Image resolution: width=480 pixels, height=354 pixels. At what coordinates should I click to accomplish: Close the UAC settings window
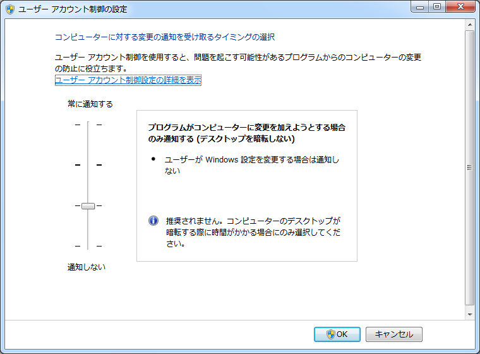click(x=460, y=8)
